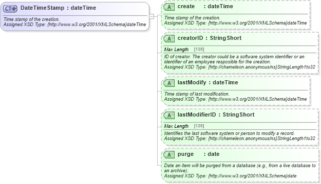321x184 pixels.
Task: Select the purge : date attribute name
Action: pos(198,154)
